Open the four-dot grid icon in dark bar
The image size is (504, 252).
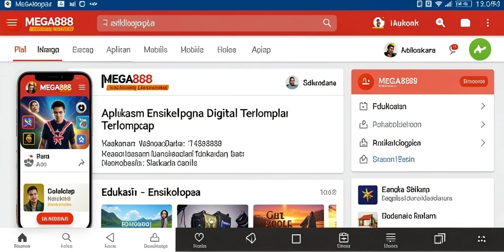pos(481,239)
